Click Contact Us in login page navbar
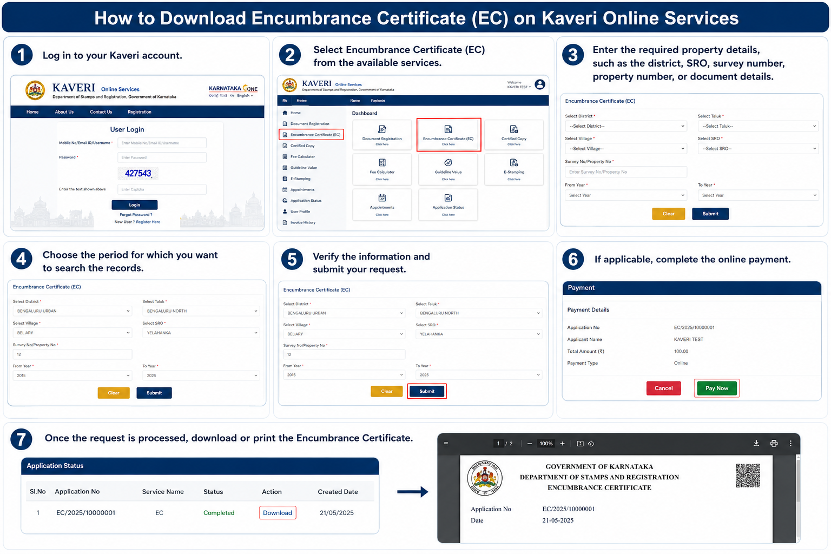The width and height of the screenshot is (831, 554). click(101, 112)
